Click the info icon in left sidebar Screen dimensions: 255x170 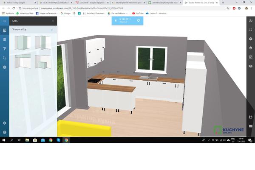tap(4, 67)
